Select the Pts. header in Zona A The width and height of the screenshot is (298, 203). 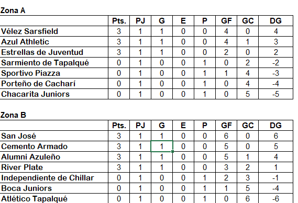click(x=119, y=21)
